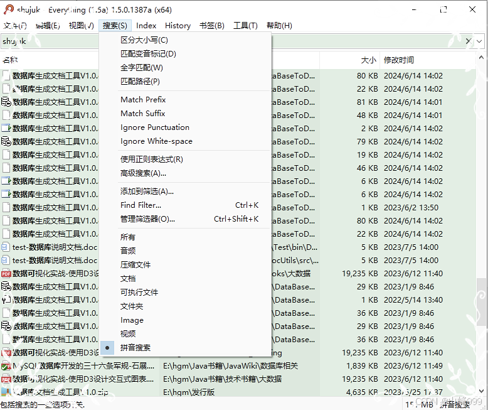Open the History menu
This screenshot has height=410, width=488.
(x=178, y=26)
